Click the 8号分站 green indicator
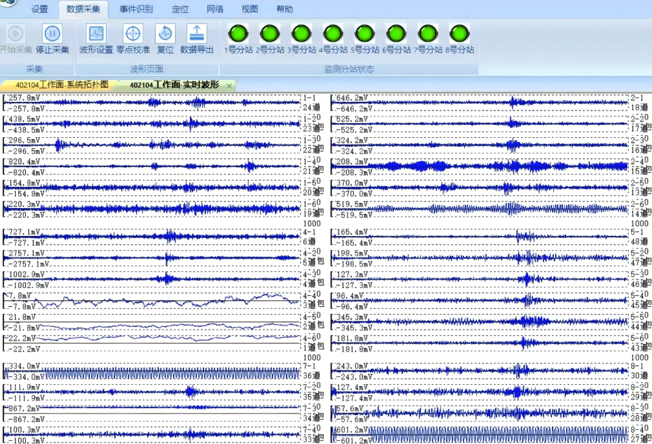Image resolution: width=652 pixels, height=444 pixels. pyautogui.click(x=460, y=34)
